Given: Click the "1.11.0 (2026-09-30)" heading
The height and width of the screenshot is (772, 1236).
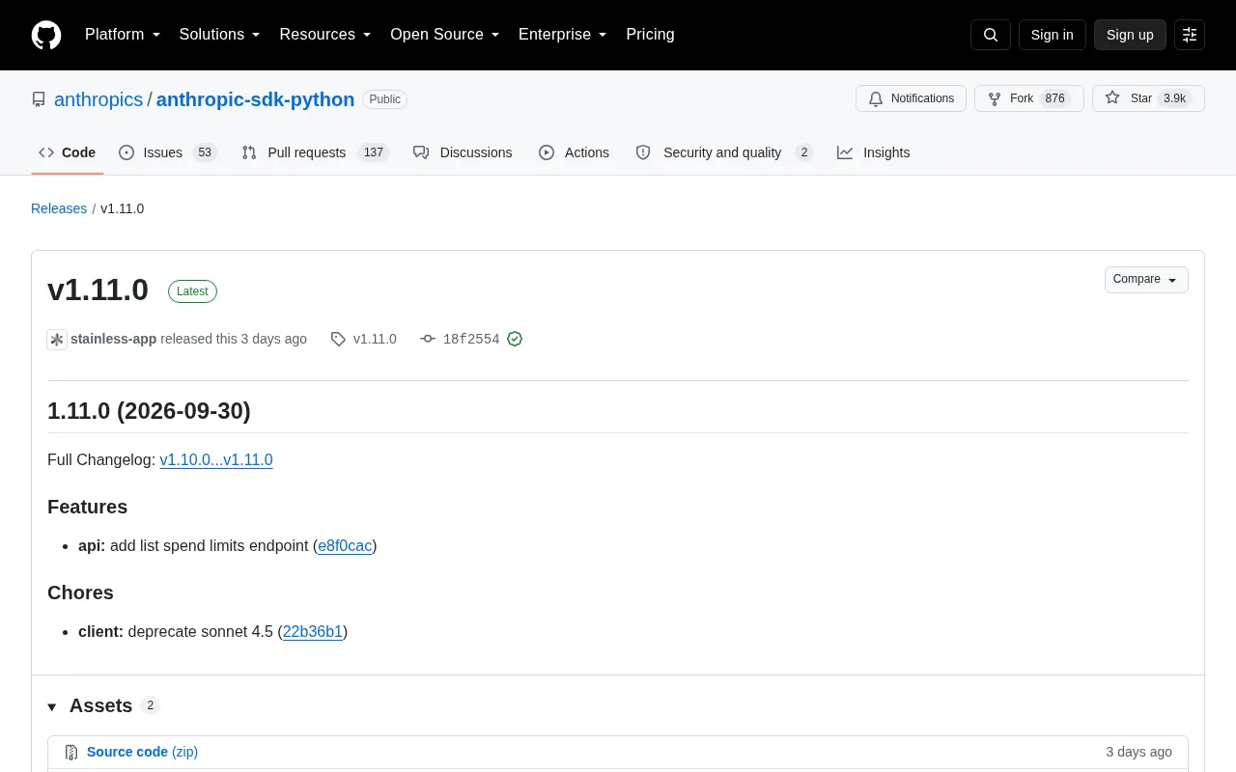Looking at the screenshot, I should coord(149,411).
